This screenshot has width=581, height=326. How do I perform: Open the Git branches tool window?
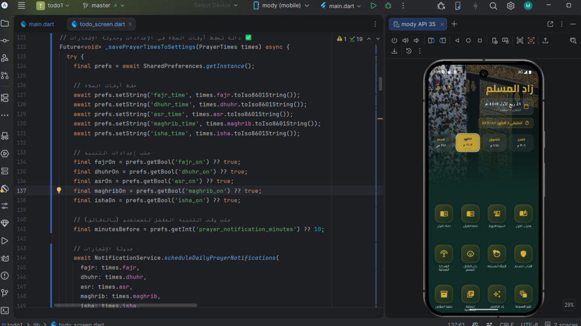coord(5,293)
